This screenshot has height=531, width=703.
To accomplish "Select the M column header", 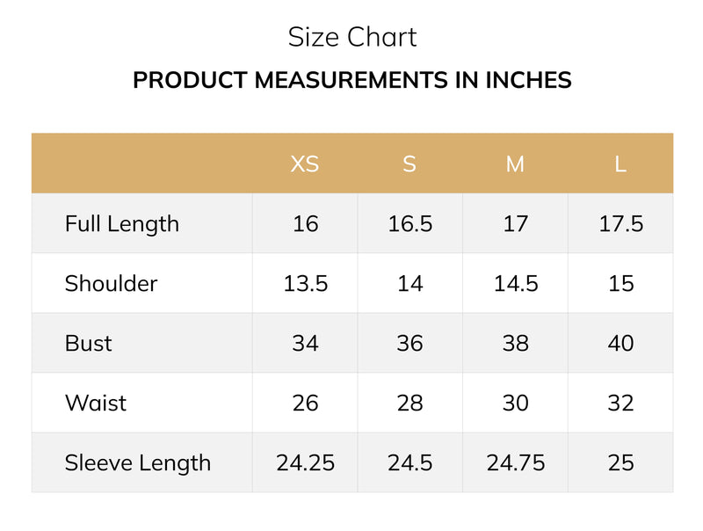I will (515, 164).
